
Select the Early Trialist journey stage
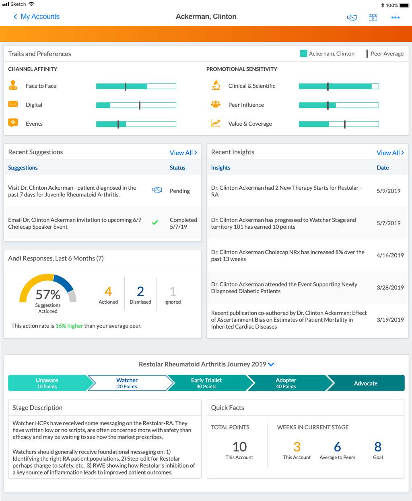(206, 383)
